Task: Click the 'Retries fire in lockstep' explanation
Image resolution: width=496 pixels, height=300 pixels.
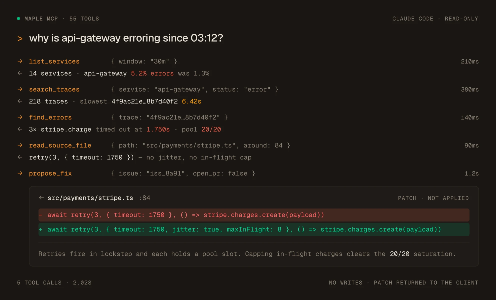Action: coord(247,254)
